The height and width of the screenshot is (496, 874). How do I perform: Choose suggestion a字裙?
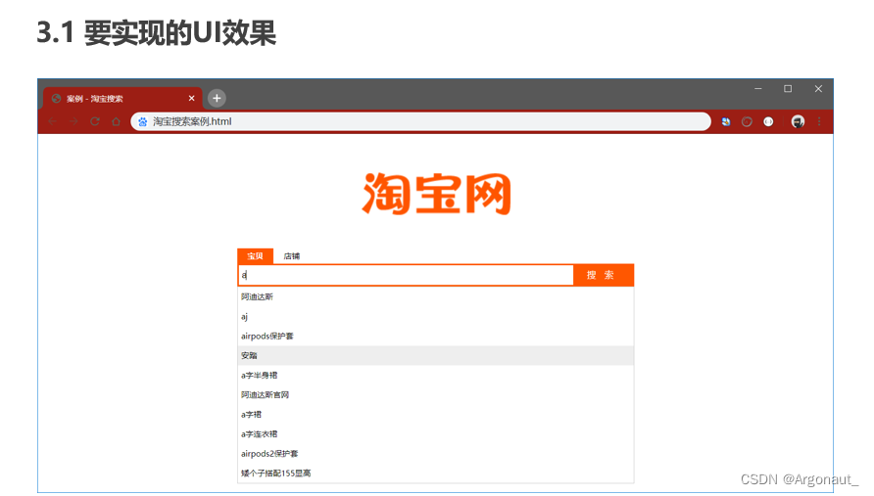click(x=436, y=414)
